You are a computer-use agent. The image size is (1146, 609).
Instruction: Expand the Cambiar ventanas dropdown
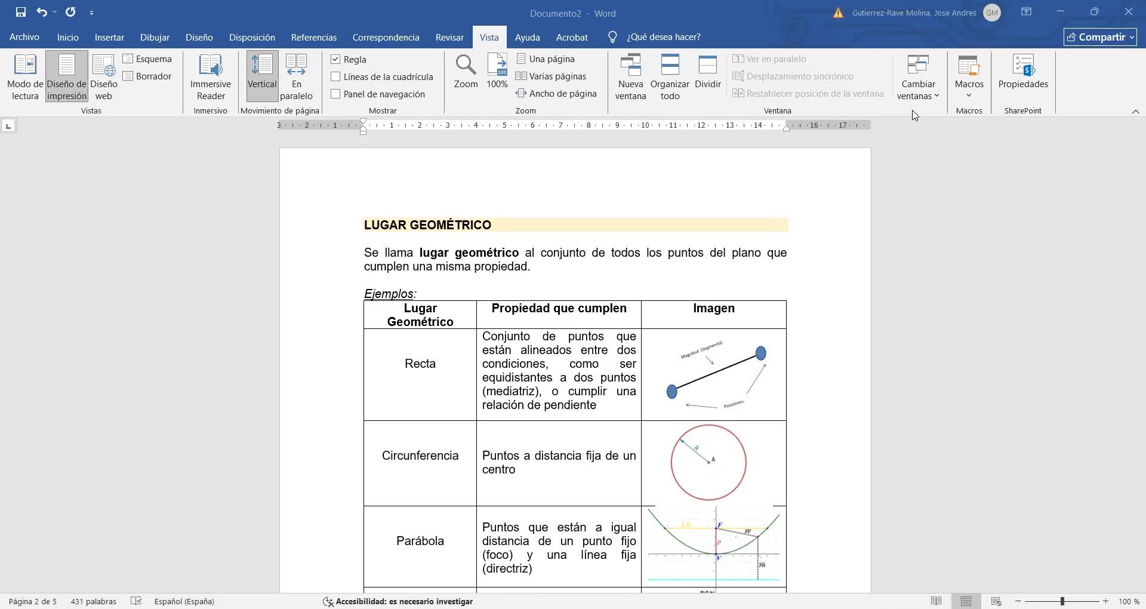click(918, 77)
